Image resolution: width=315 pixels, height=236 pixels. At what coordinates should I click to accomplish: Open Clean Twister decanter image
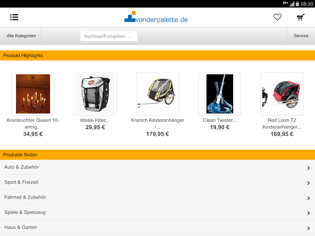[220, 94]
